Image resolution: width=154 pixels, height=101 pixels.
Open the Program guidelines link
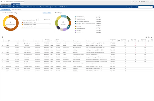coord(47,13)
